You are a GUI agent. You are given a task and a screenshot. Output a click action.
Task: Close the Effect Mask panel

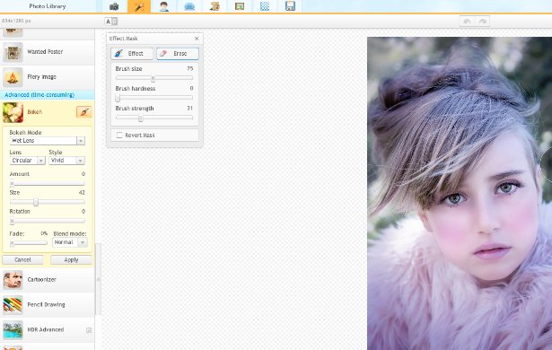[x=197, y=39]
